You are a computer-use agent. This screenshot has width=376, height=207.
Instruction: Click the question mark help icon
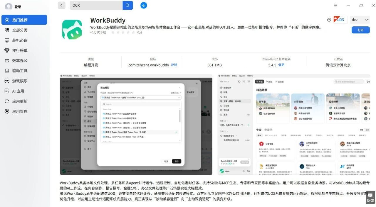coord(329,20)
